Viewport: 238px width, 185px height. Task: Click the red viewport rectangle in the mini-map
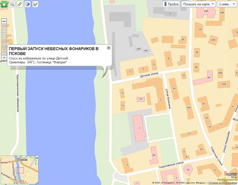[20, 170]
